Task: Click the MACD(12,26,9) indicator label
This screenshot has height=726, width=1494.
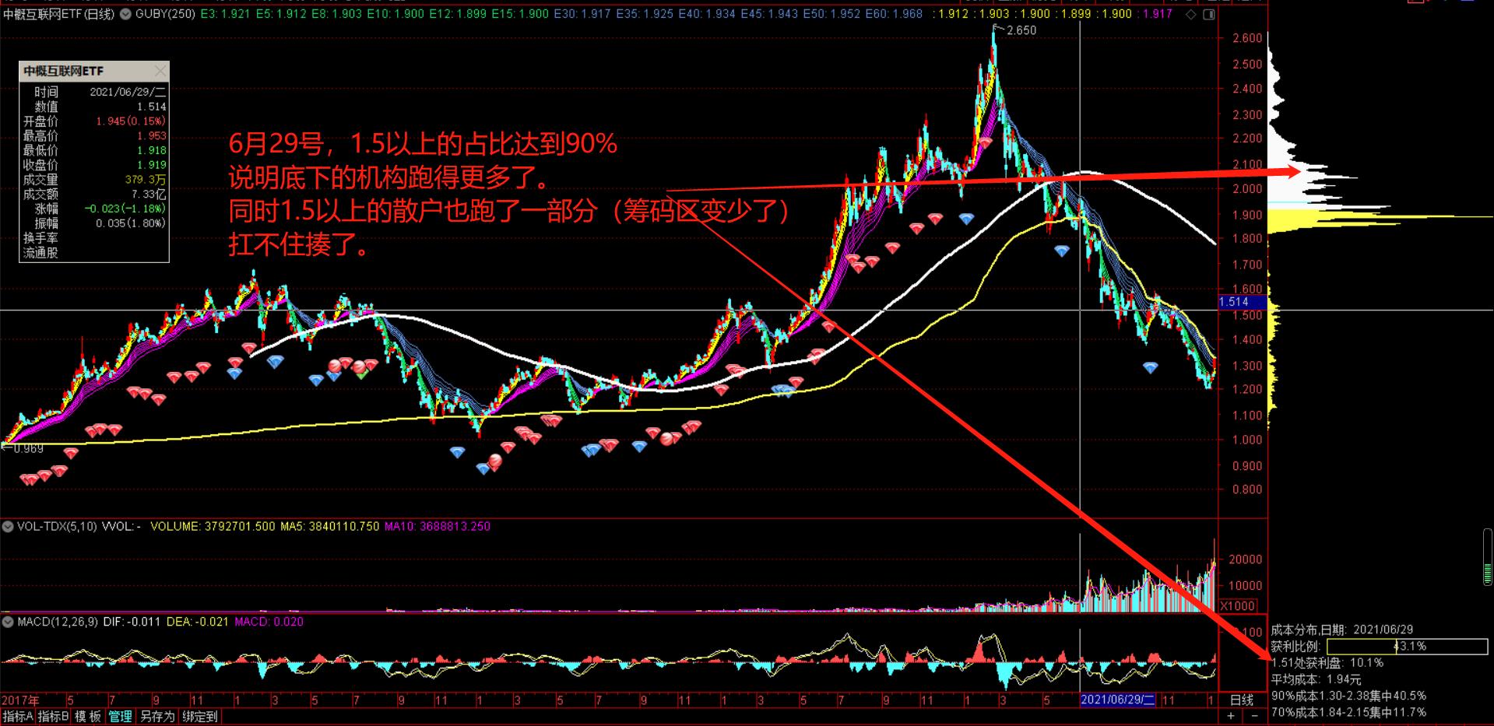Action: tap(58, 622)
